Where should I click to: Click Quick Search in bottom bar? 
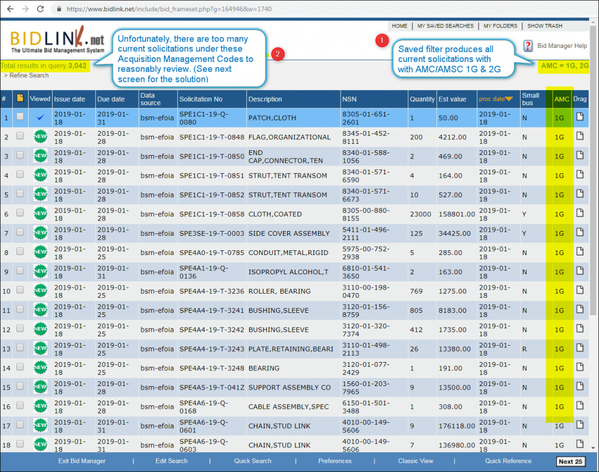(x=253, y=461)
